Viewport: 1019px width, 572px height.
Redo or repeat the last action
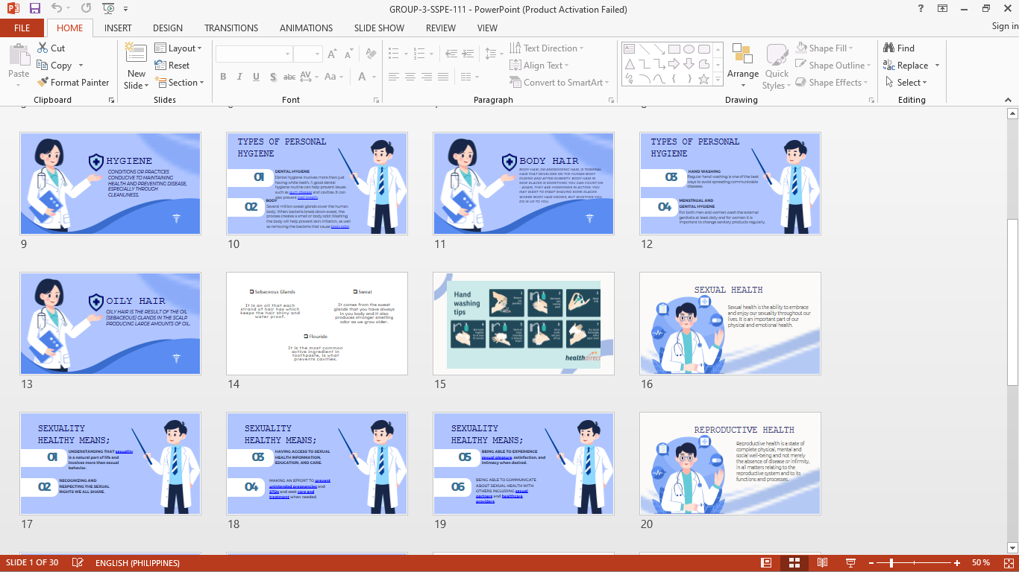[x=86, y=9]
